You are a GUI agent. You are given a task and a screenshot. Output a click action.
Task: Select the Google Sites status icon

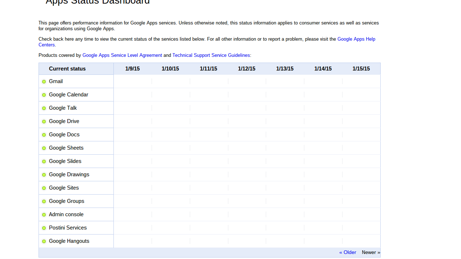(44, 188)
